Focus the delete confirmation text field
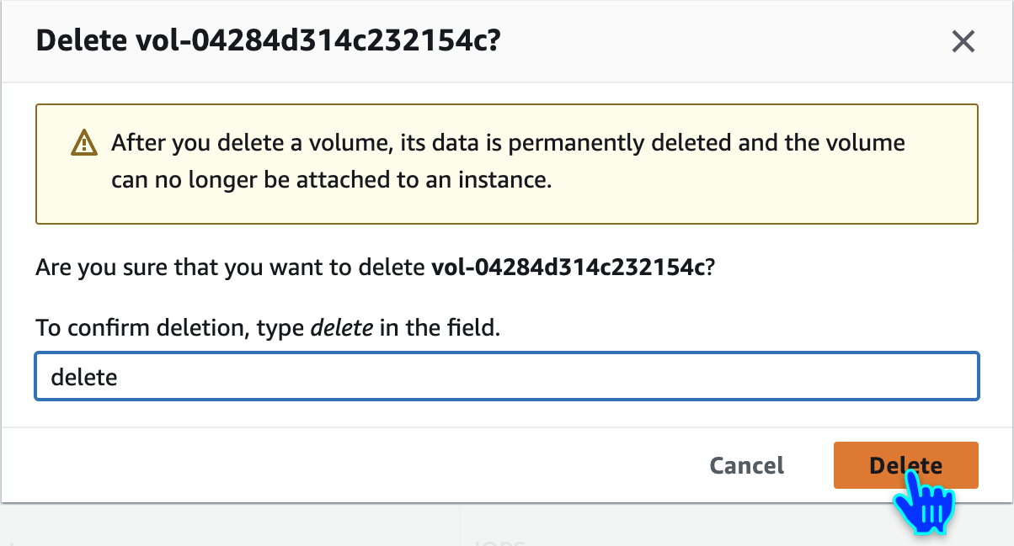The width and height of the screenshot is (1014, 546). (505, 376)
